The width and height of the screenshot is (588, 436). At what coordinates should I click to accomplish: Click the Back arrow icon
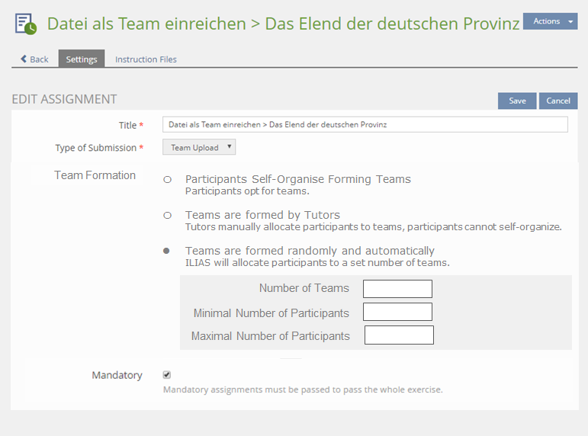(x=24, y=59)
